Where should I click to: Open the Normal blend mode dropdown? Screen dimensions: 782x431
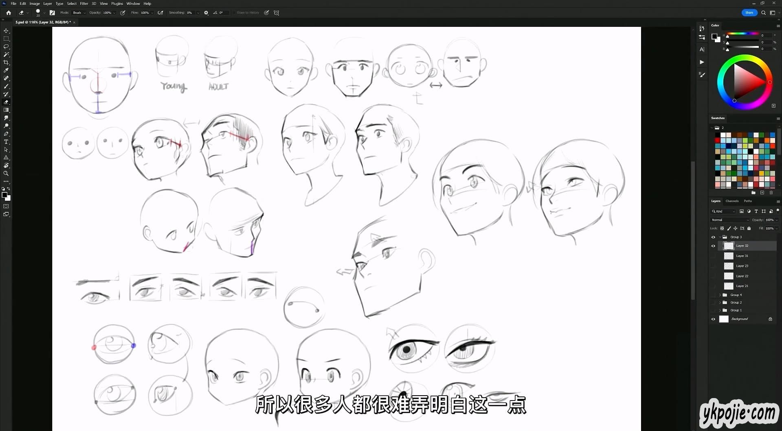pos(729,220)
